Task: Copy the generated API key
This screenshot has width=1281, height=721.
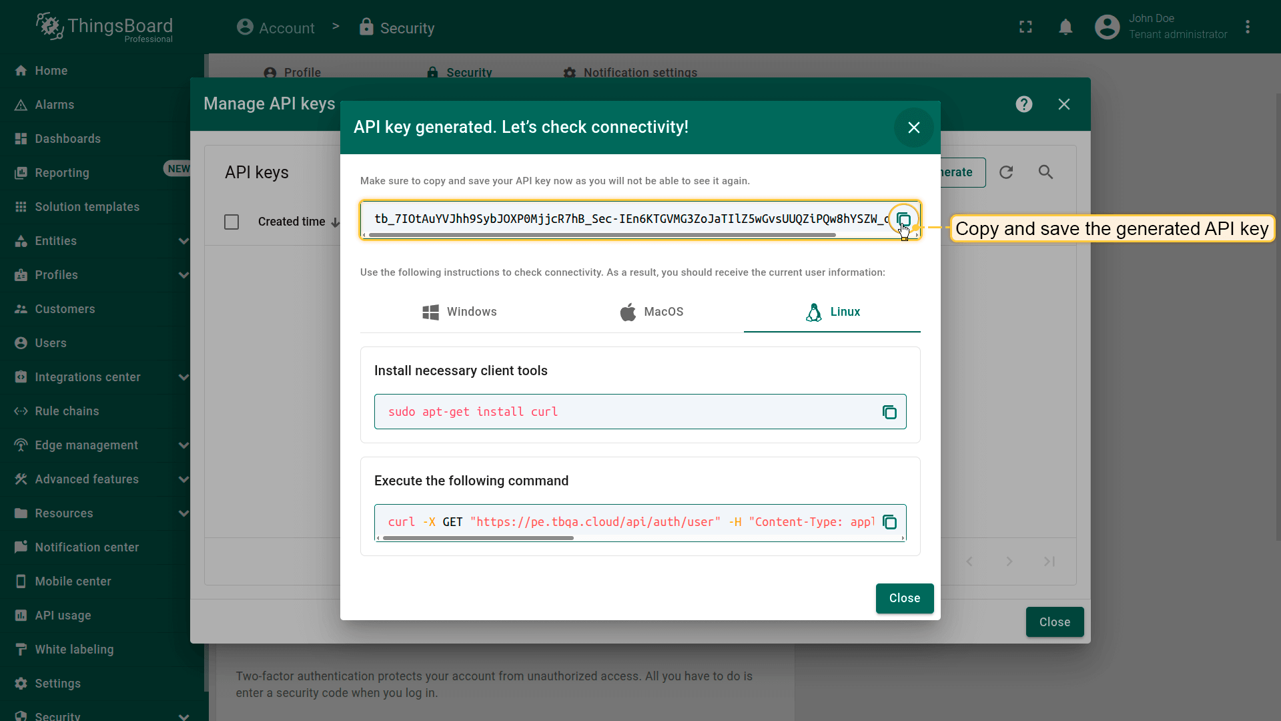Action: click(903, 220)
